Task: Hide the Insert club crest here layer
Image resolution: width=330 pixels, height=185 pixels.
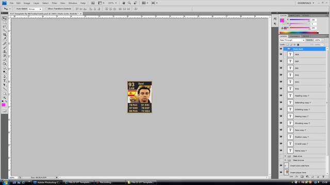Action: tap(281, 165)
